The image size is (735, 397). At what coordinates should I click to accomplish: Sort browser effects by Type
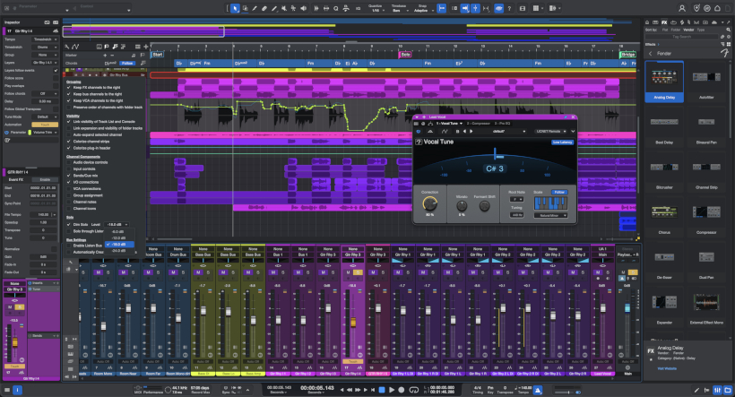pos(701,30)
